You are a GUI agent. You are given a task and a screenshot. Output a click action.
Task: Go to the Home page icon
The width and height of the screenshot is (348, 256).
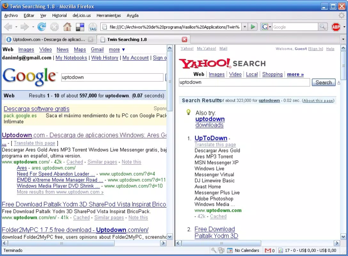(x=67, y=27)
